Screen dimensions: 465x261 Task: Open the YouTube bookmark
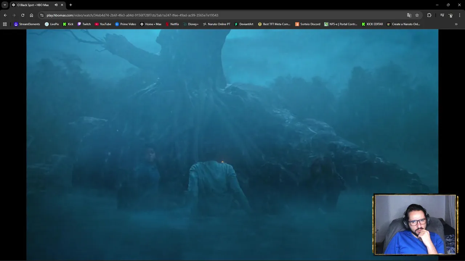[x=103, y=24]
